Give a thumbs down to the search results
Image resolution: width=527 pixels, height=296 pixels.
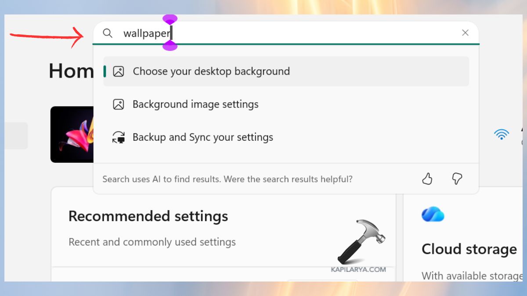click(x=457, y=179)
